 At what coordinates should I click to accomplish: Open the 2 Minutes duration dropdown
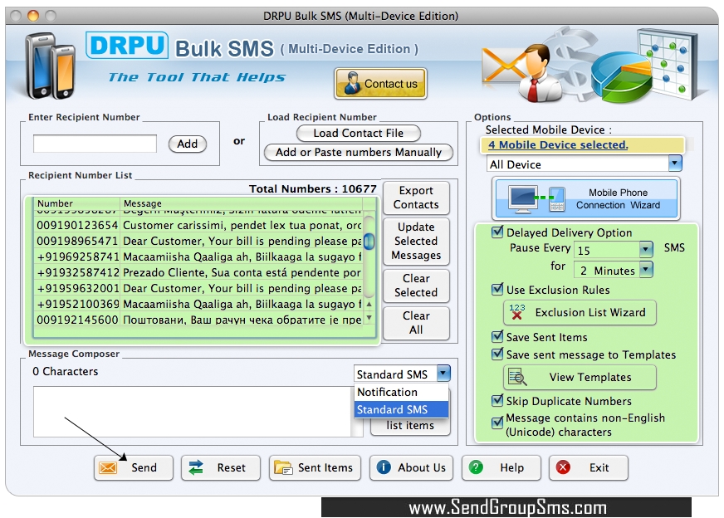pyautogui.click(x=646, y=270)
